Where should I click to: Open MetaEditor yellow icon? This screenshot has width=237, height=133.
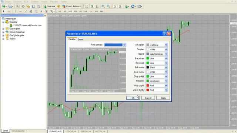pos(59,6)
